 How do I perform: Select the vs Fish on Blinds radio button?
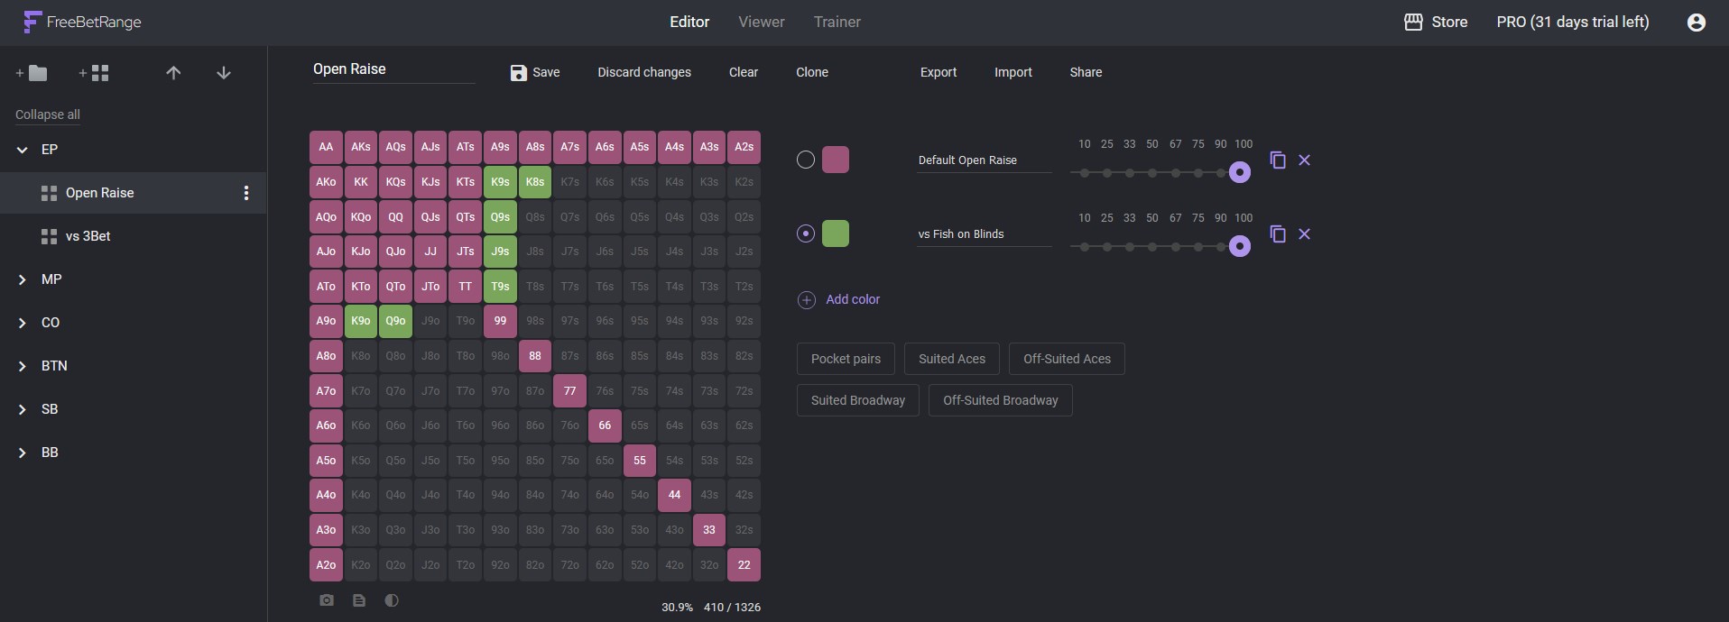pyautogui.click(x=806, y=234)
